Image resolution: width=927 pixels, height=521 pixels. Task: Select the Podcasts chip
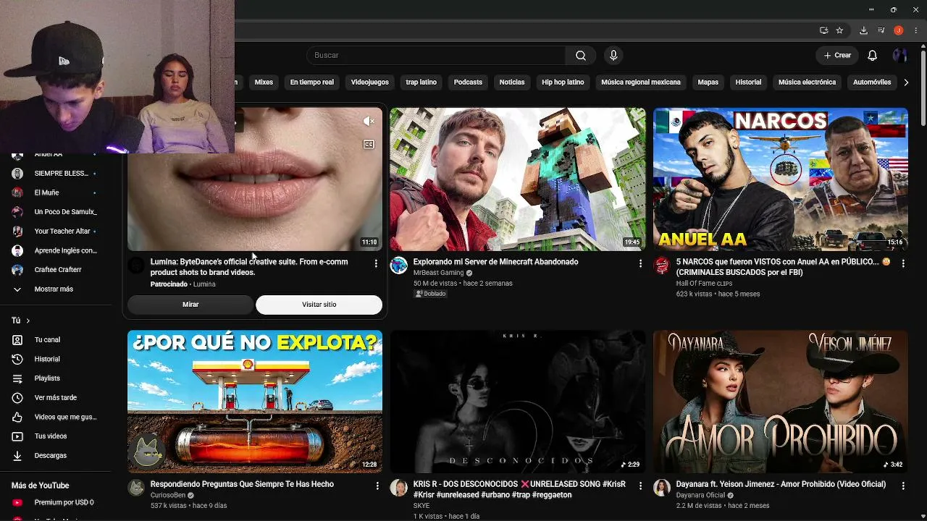(x=468, y=82)
